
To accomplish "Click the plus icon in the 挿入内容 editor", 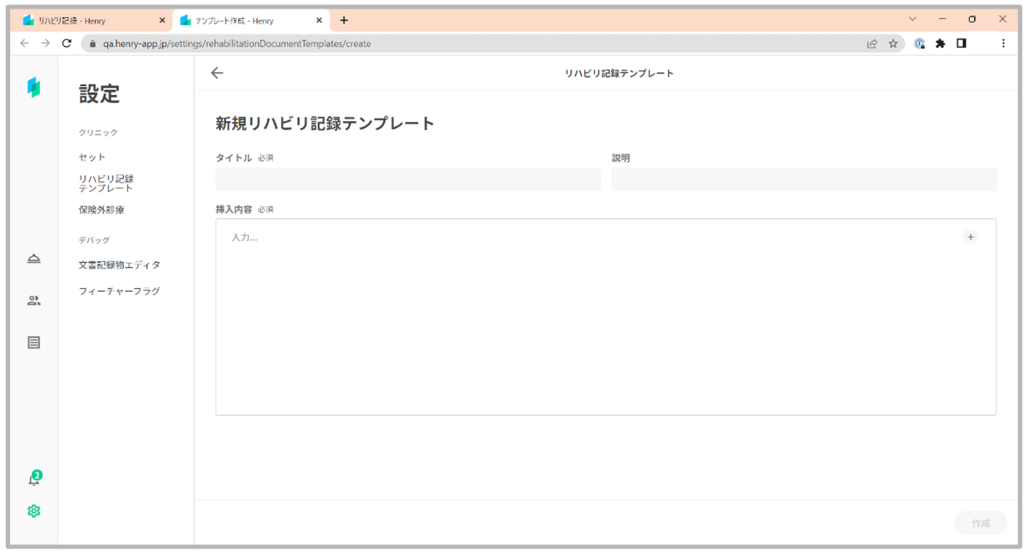I will point(970,237).
